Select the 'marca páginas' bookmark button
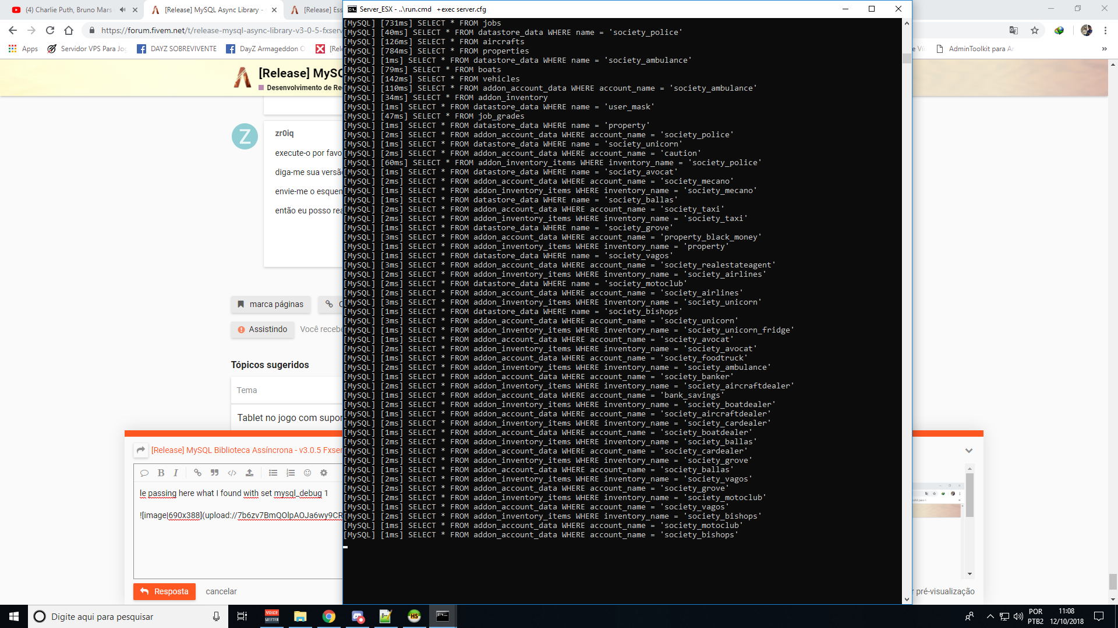Screen dimensions: 1118x628 [x=270, y=304]
